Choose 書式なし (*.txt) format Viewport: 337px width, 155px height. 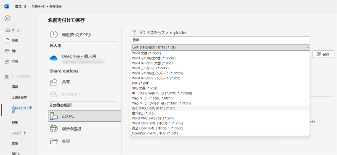pyautogui.click(x=220, y=113)
